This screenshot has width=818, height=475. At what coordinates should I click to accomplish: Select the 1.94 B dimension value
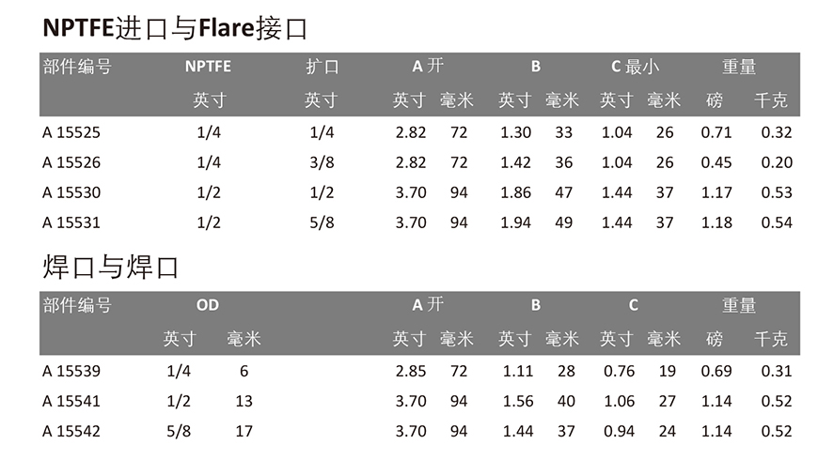click(516, 222)
